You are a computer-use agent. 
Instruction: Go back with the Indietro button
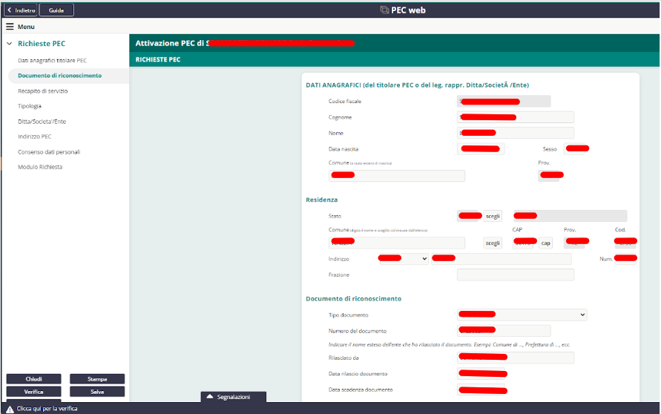point(21,10)
